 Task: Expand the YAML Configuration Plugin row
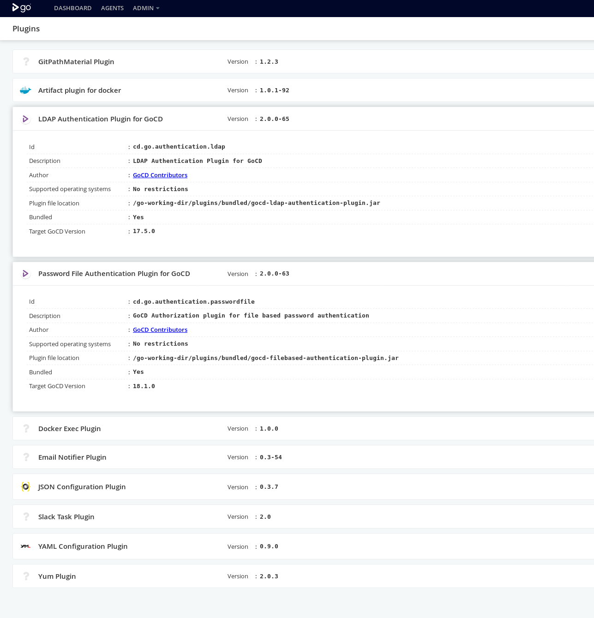coord(303,546)
